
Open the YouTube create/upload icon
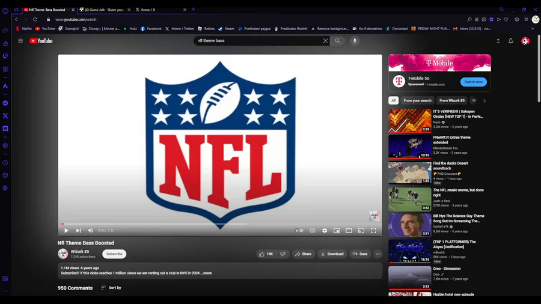498,41
